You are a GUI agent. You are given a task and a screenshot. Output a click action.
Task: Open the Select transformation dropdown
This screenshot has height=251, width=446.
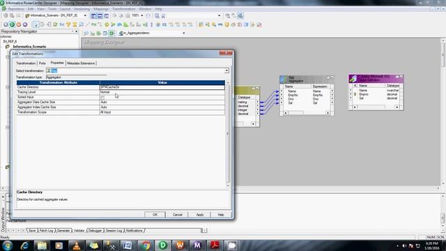(226, 70)
